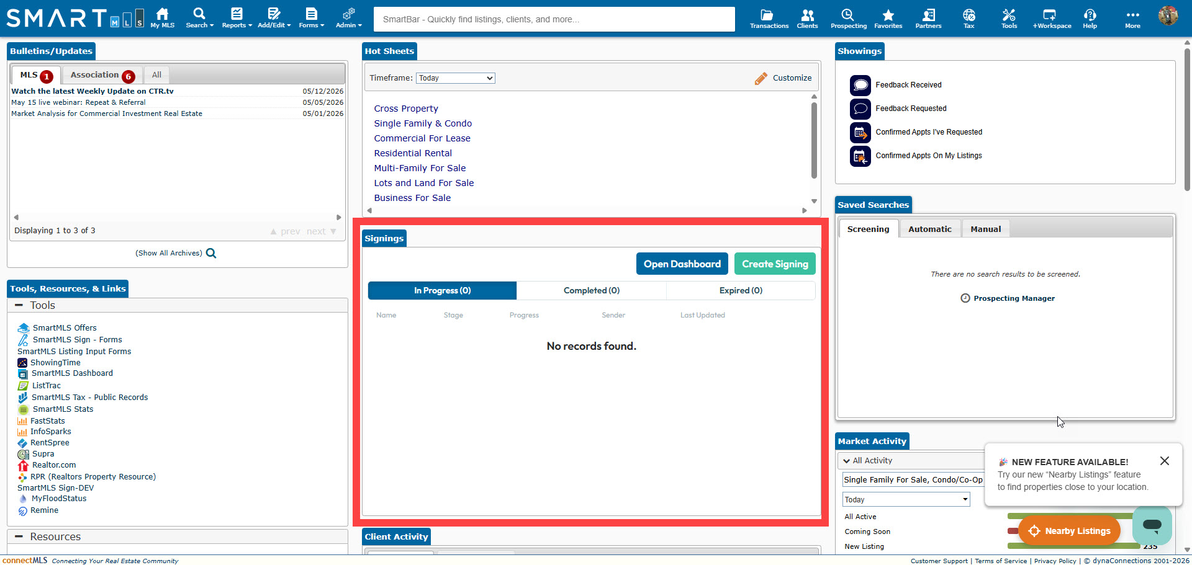
Task: Click the Show All Archives magnifier icon
Action: [211, 253]
